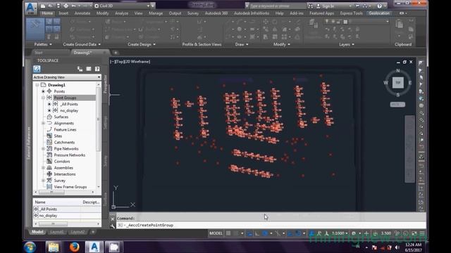Click the Plot printer icon in quick access toolbar
The height and width of the screenshot is (253, 451).
[x=66, y=6]
